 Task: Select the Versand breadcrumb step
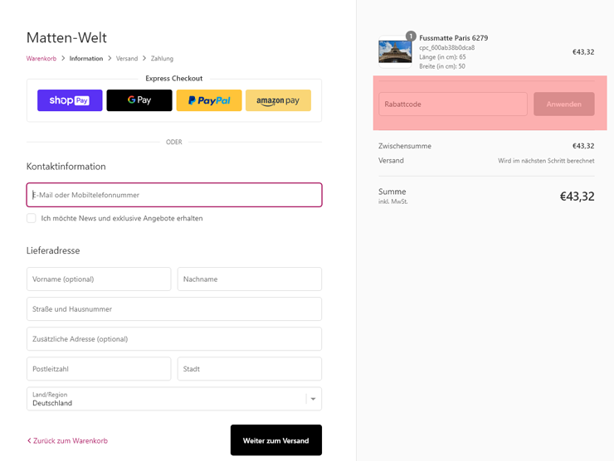tap(127, 58)
